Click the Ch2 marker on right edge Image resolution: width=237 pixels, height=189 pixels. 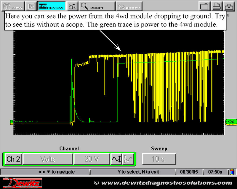click(231, 122)
